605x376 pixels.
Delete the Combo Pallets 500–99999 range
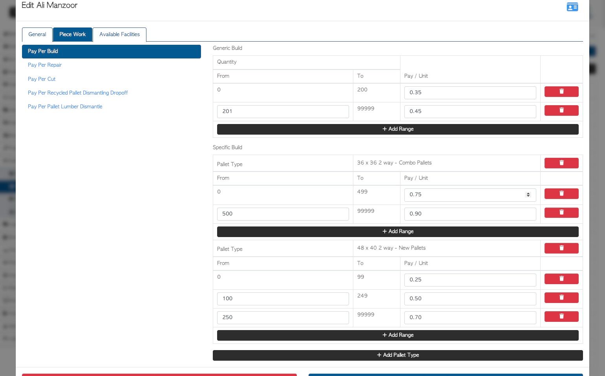[x=561, y=213]
